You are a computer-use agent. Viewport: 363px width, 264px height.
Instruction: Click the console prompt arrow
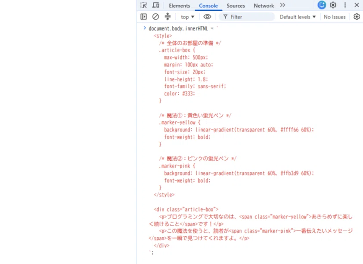point(145,28)
